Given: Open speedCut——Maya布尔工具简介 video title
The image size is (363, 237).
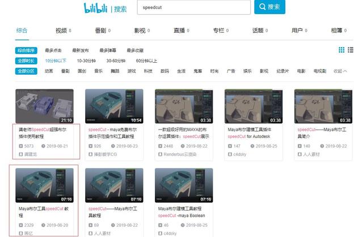Looking at the screenshot, I should (x=322, y=133).
